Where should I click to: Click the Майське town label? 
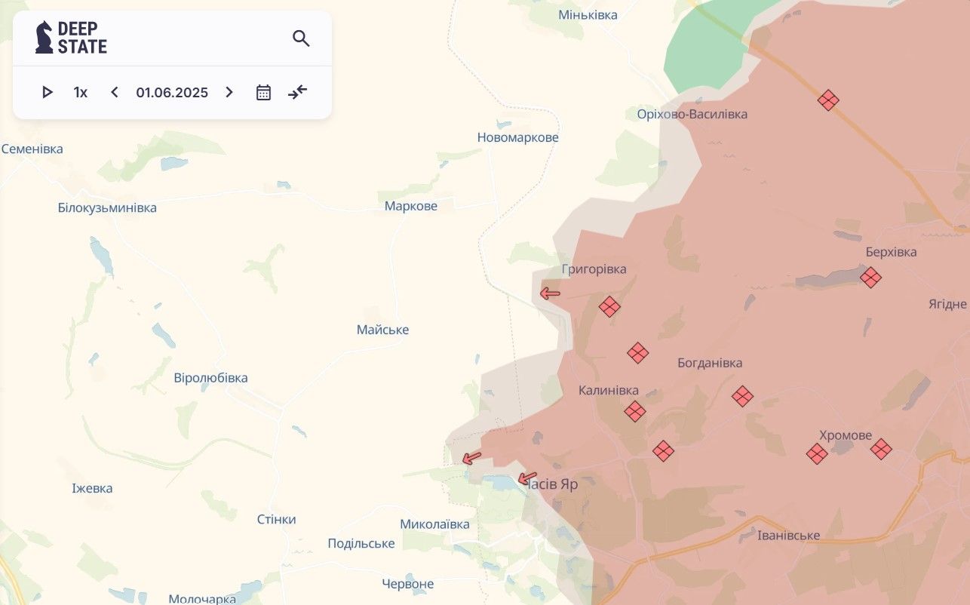(x=382, y=330)
